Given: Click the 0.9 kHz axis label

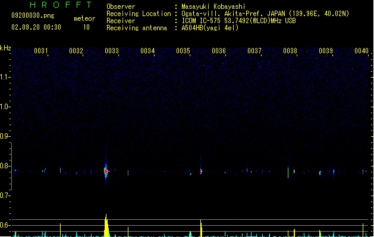Looking at the screenshot, I should point(5,136).
